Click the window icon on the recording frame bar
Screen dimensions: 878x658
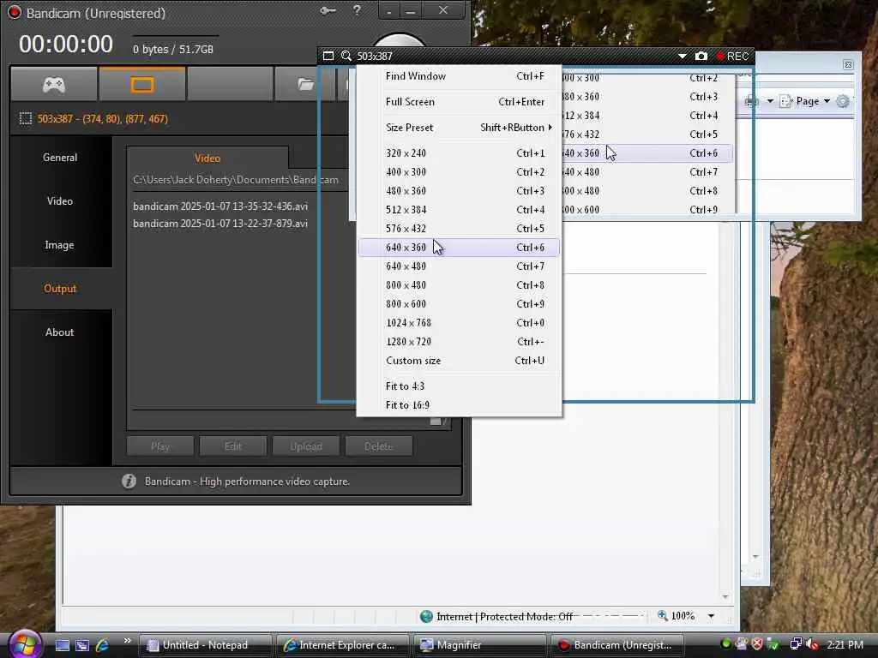(x=328, y=56)
